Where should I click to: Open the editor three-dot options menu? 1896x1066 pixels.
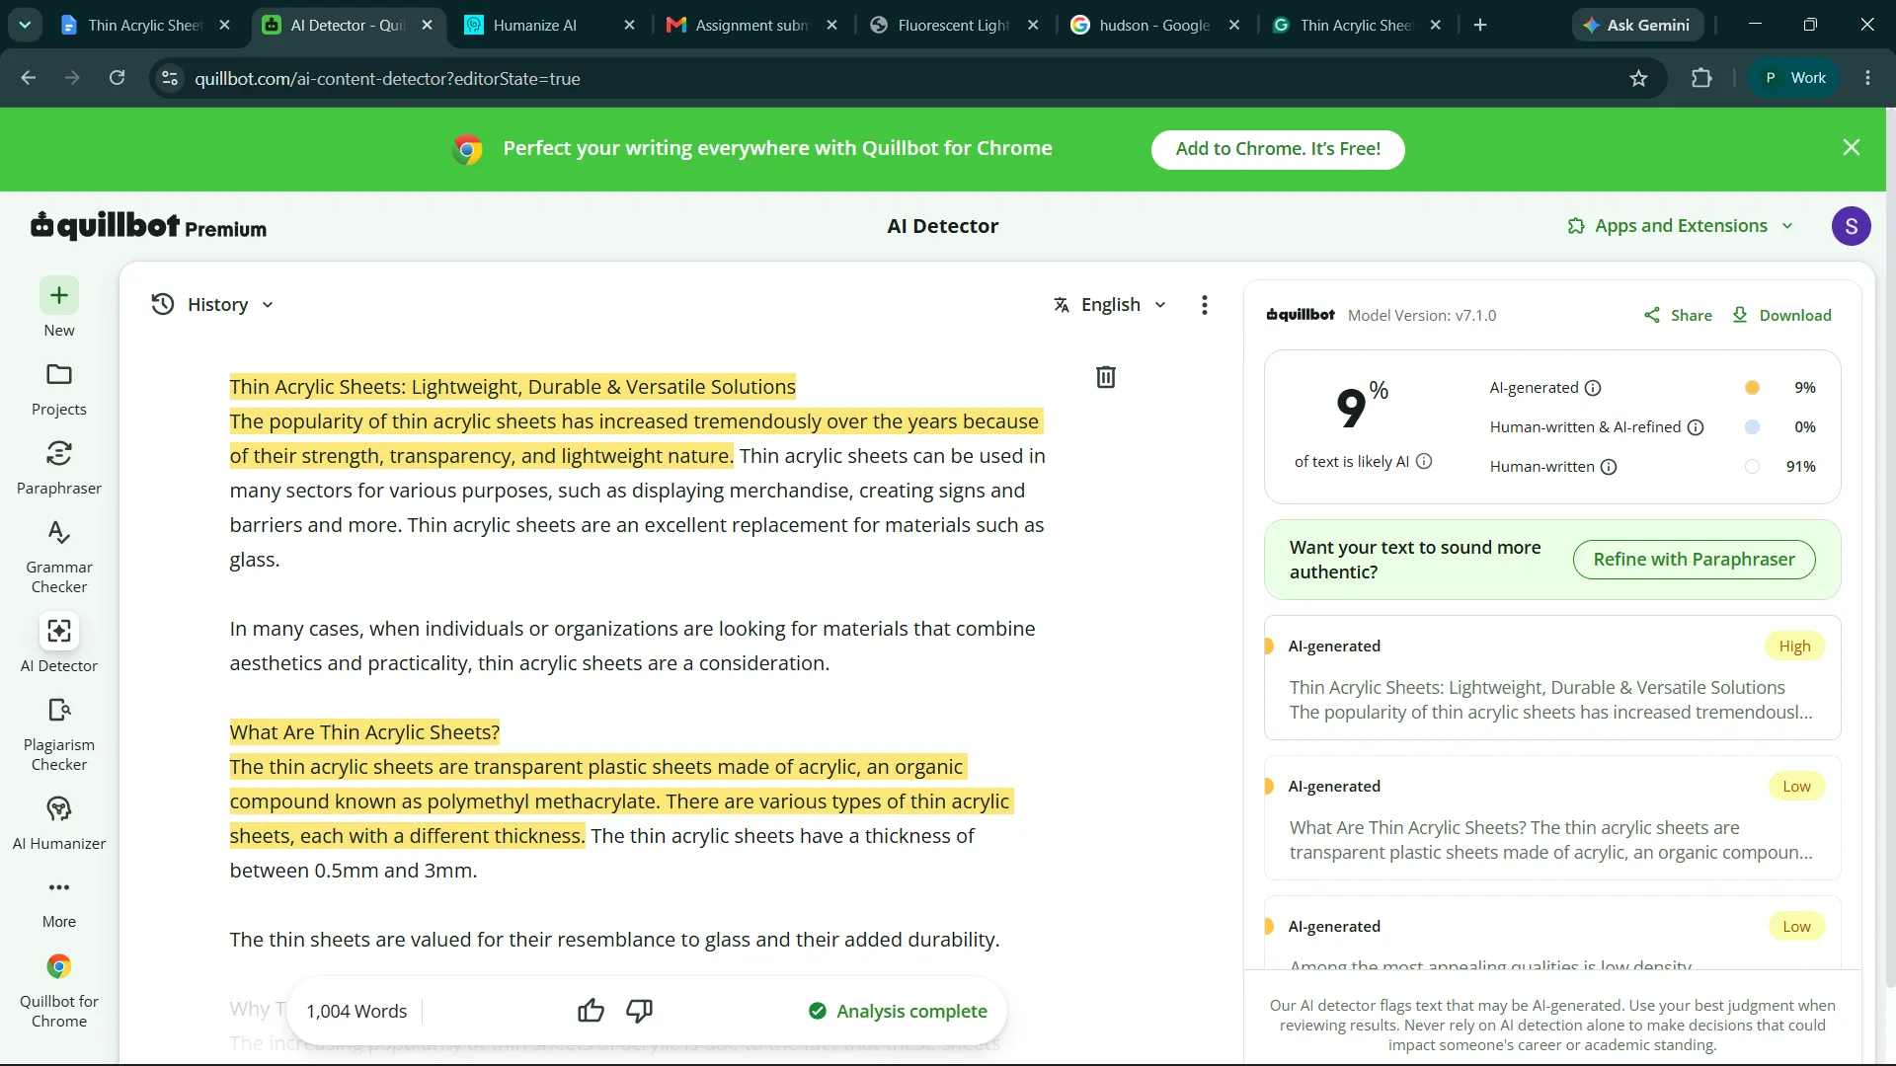[1204, 305]
